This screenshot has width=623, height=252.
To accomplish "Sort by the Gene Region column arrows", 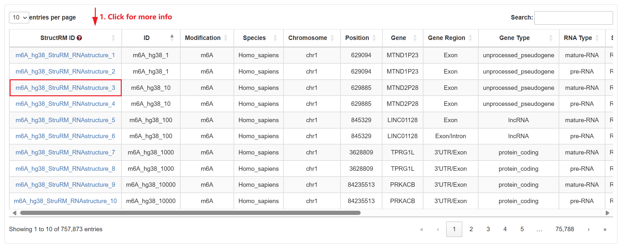I will tap(471, 38).
